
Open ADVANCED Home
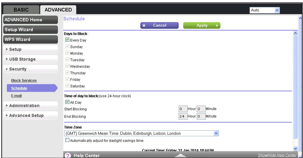[x=31, y=20]
